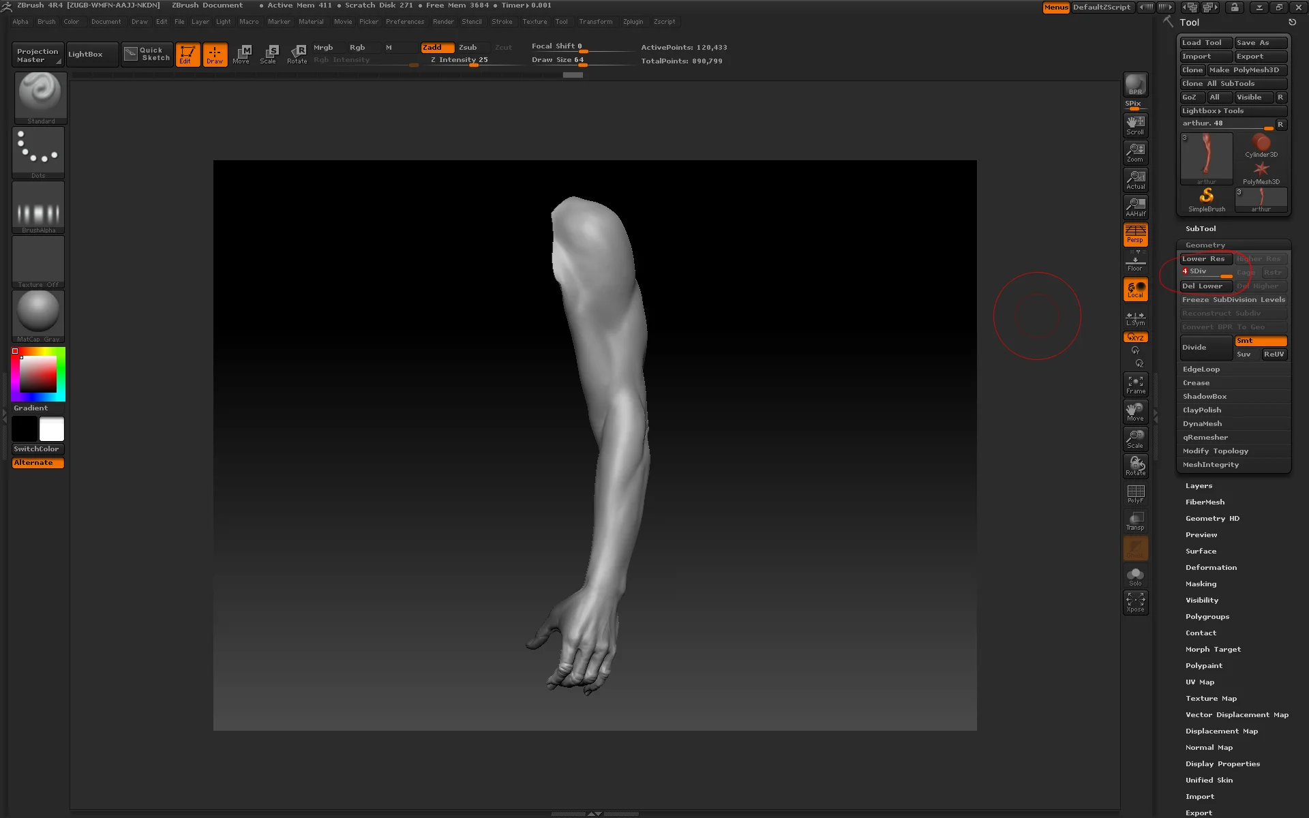The width and height of the screenshot is (1309, 818).
Task: Click the SwitchColor button
Action: point(38,449)
